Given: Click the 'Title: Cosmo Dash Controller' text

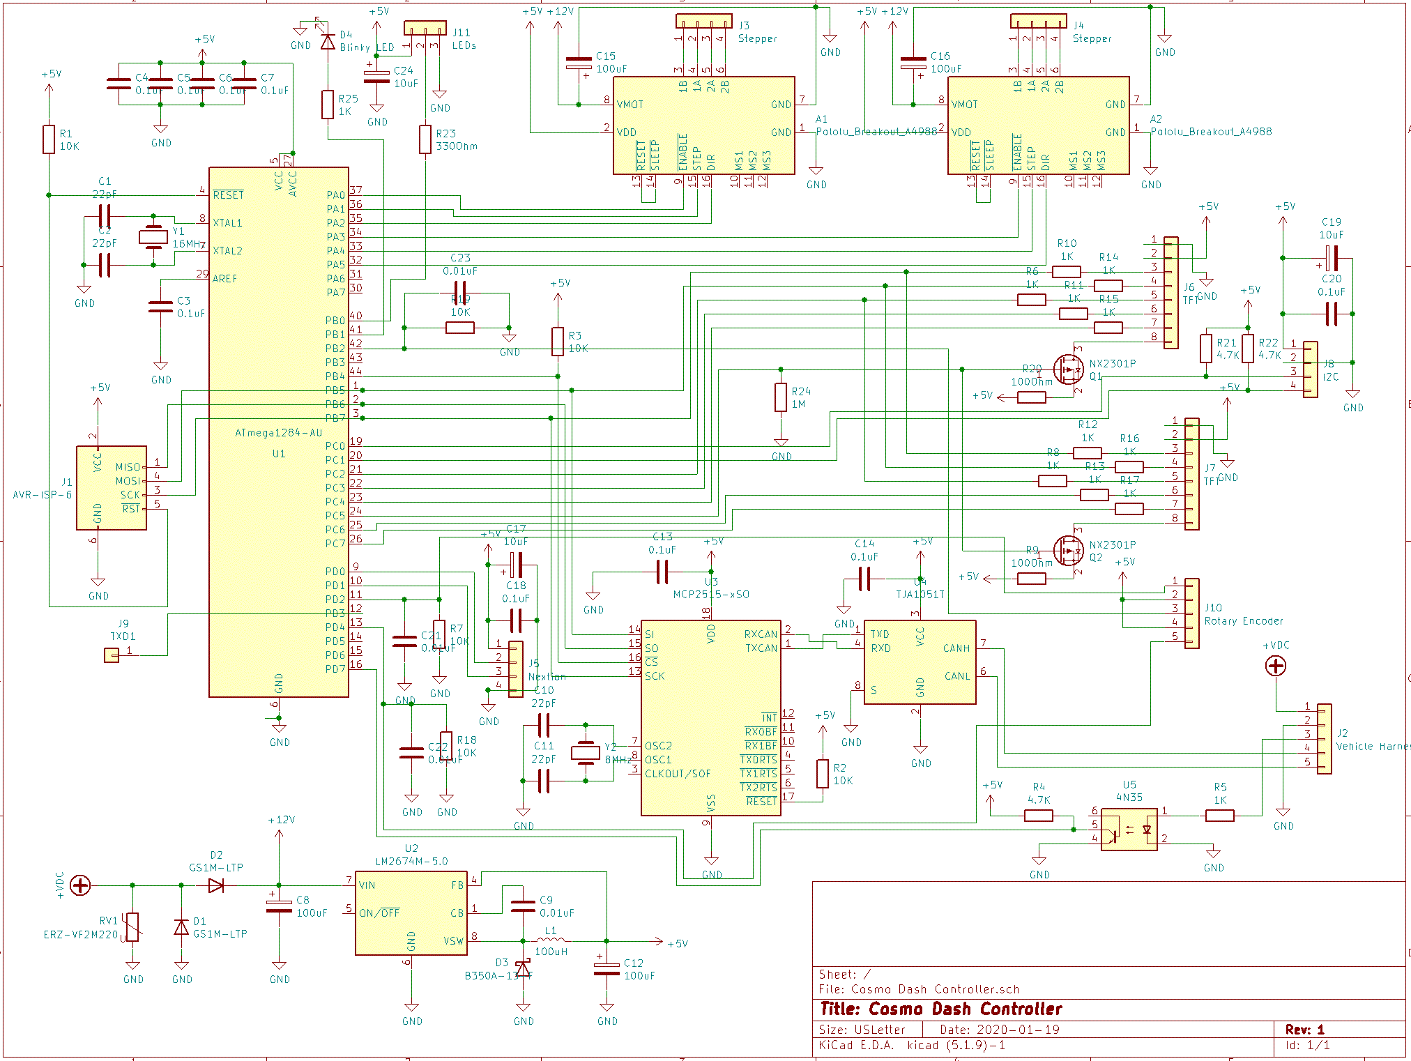Looking at the screenshot, I should 941,1009.
